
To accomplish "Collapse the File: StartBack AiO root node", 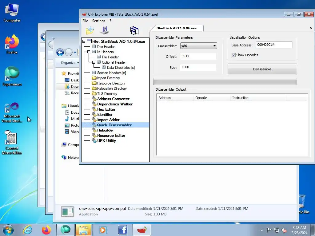I will point(84,41).
